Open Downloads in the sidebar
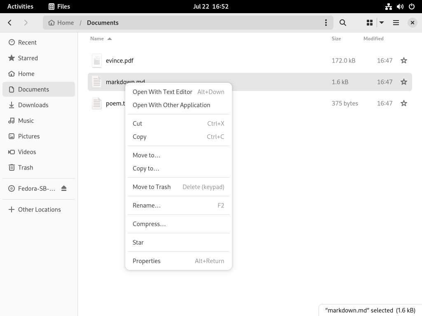 coord(39,105)
